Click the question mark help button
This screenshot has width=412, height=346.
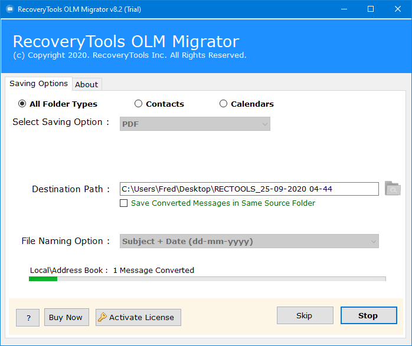(28, 317)
